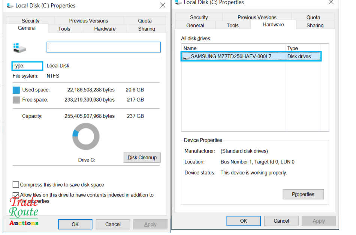The image size is (356, 235).
Task: Click the drive name text field
Action: 103,47
